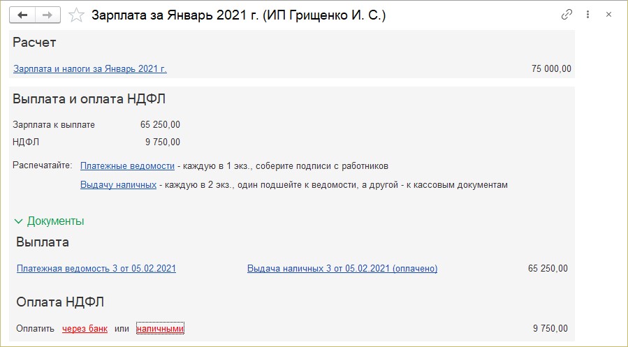Open Зарплата и налоги за Январь 2021 г. link
This screenshot has width=628, height=347.
(90, 69)
